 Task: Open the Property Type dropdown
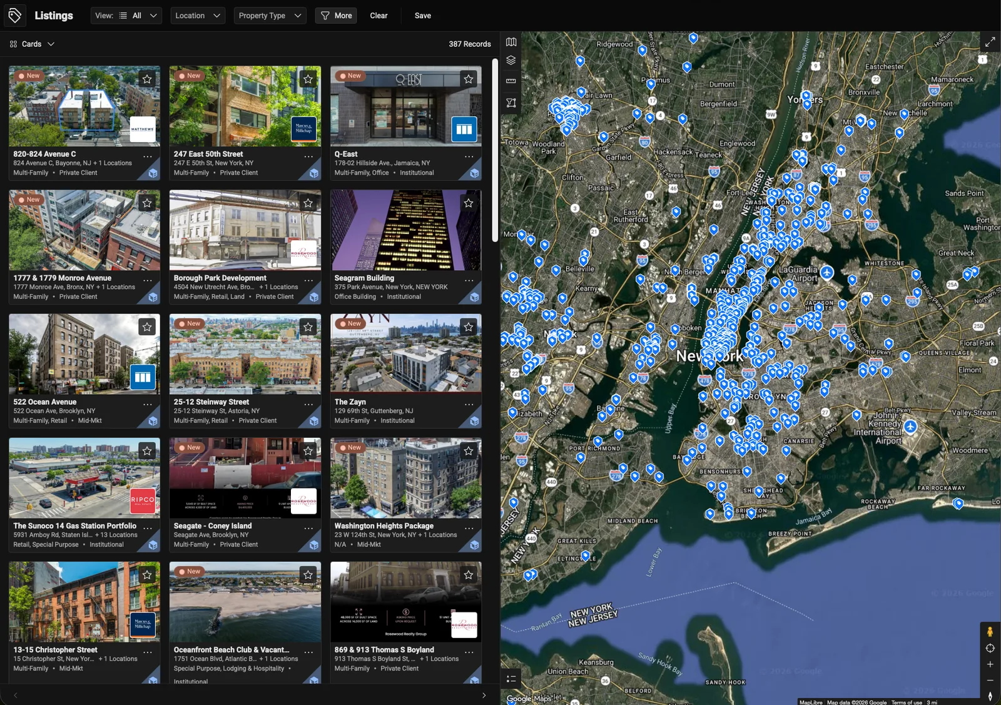click(x=270, y=16)
